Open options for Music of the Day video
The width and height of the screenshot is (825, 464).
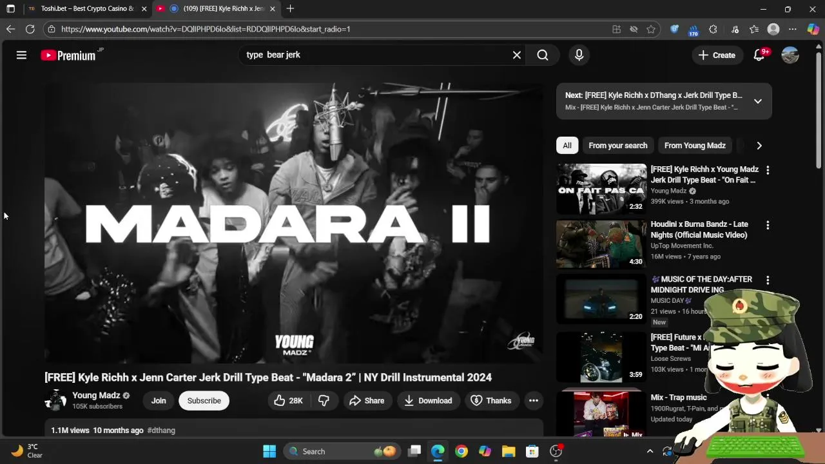pos(767,280)
